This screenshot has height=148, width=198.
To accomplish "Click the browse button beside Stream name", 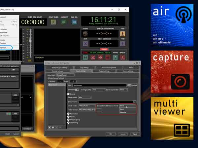I will tap(135, 102).
